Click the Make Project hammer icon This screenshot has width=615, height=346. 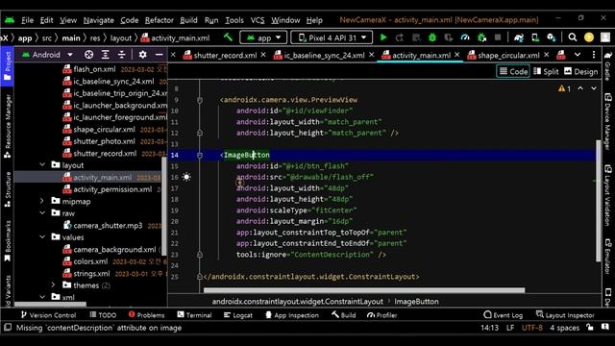coord(228,37)
